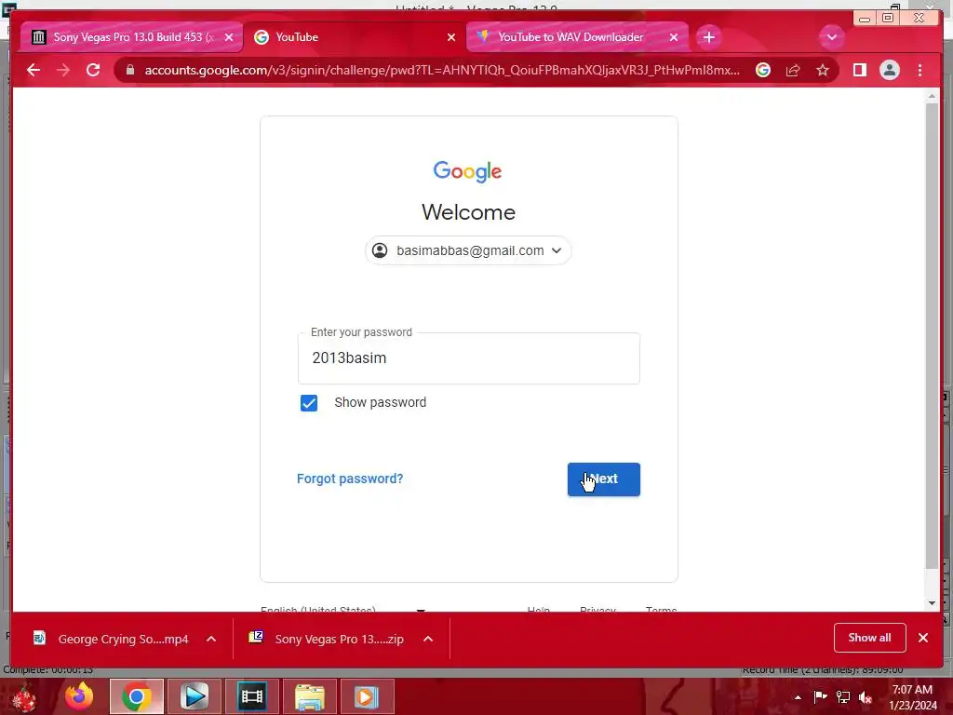Click the page vertical scrollbar

point(932,337)
